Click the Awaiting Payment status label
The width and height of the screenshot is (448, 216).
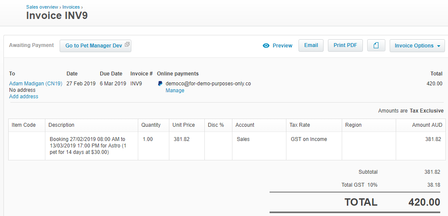coord(32,45)
